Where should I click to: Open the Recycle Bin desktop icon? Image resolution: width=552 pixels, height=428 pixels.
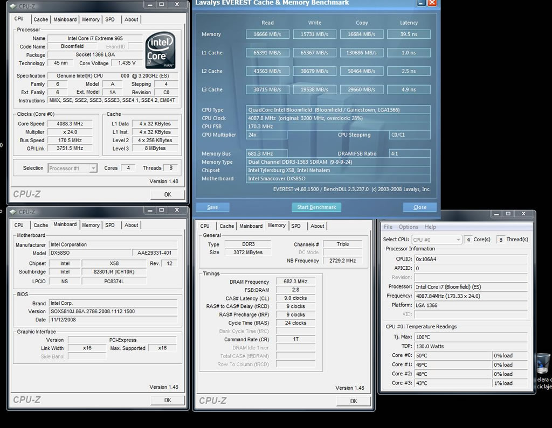coord(543,363)
